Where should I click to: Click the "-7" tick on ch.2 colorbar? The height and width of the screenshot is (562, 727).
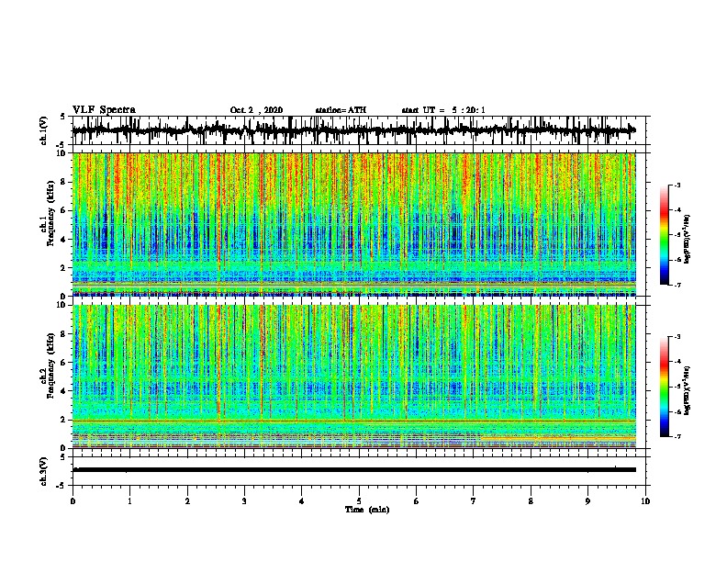click(x=677, y=437)
